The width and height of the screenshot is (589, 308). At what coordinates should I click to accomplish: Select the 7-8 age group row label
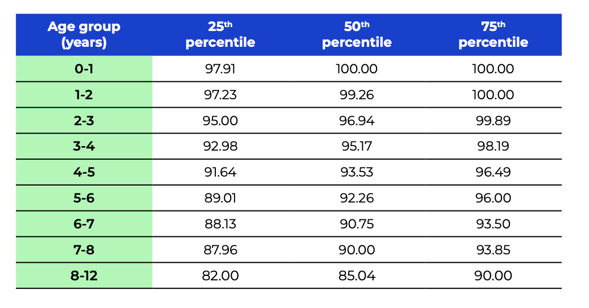point(84,249)
